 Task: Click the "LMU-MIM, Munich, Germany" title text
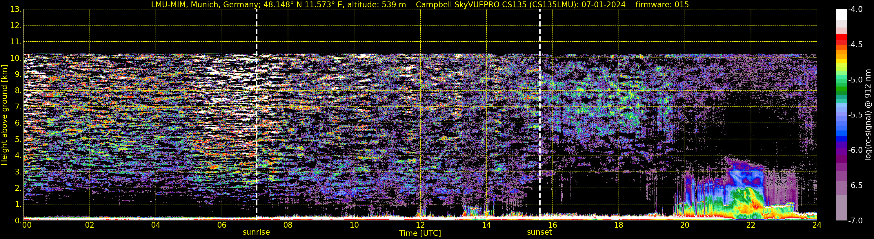click(x=205, y=4)
